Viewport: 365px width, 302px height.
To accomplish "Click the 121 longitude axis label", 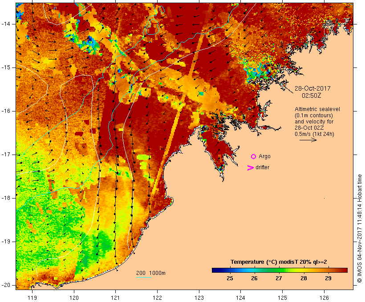I will [x=115, y=298].
